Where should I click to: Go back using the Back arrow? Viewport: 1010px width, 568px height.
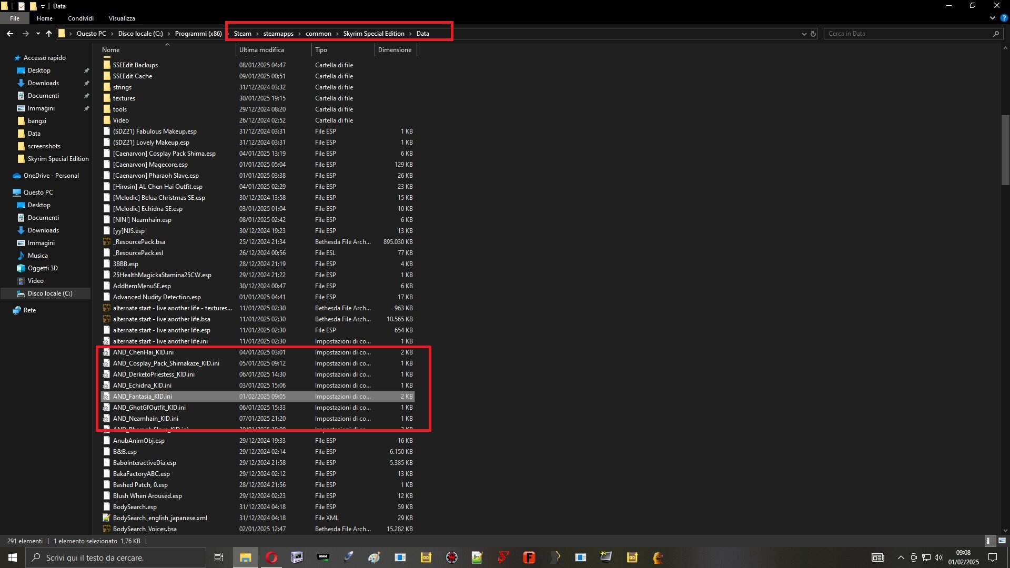coord(10,34)
